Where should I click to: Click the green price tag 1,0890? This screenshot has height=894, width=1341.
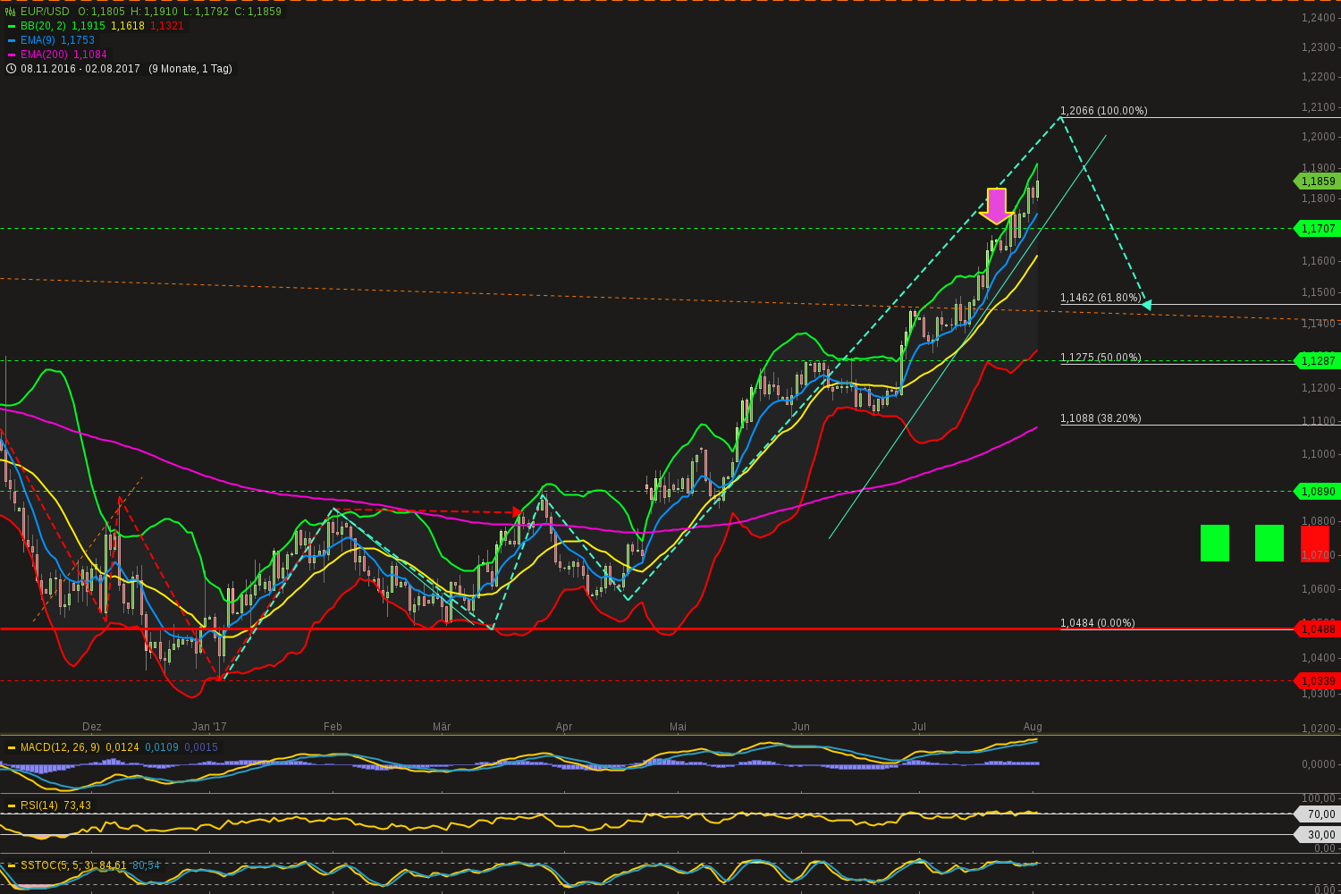coord(1316,492)
